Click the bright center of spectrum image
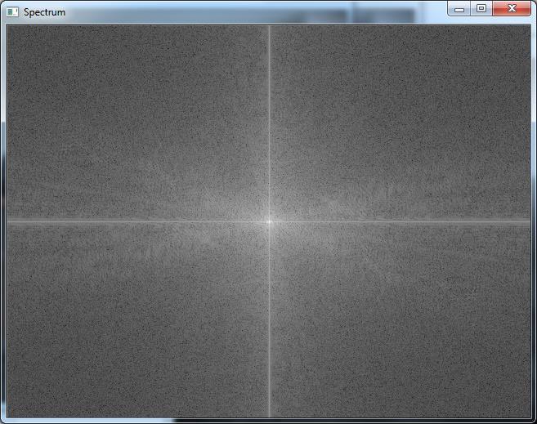Screen dimensions: 537x424 [269, 221]
